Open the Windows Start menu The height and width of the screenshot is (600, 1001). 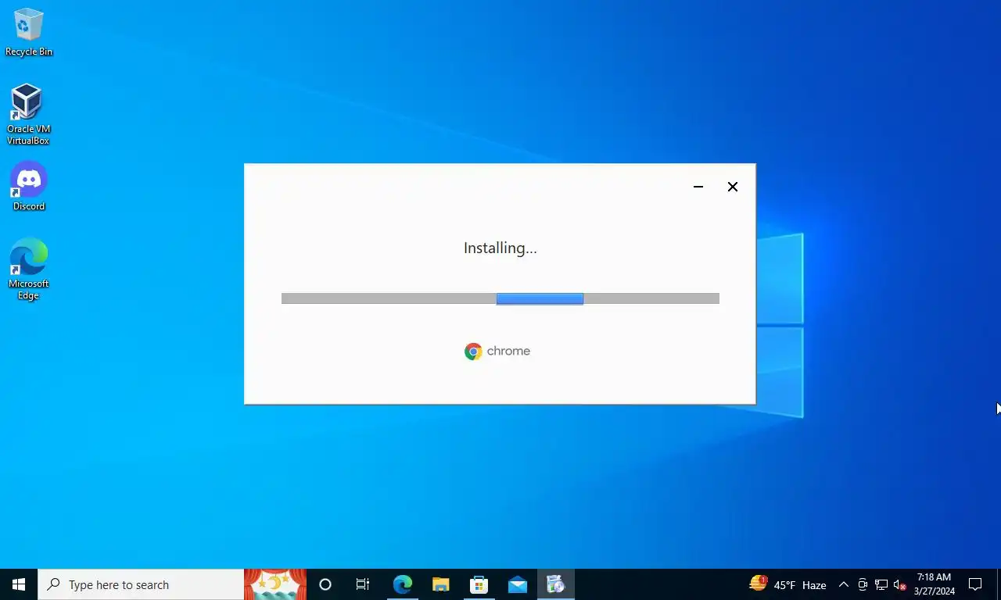pyautogui.click(x=19, y=584)
